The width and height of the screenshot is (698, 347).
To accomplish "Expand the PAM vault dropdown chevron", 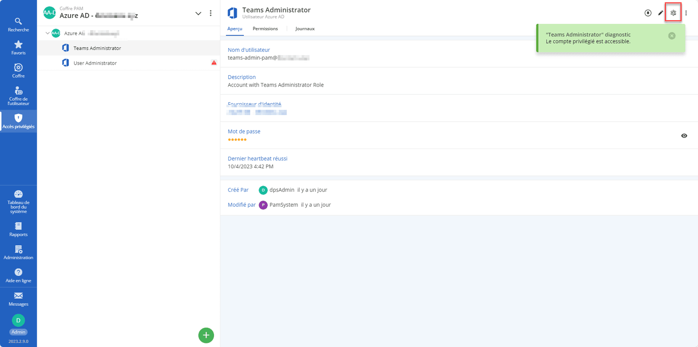I will pos(198,13).
